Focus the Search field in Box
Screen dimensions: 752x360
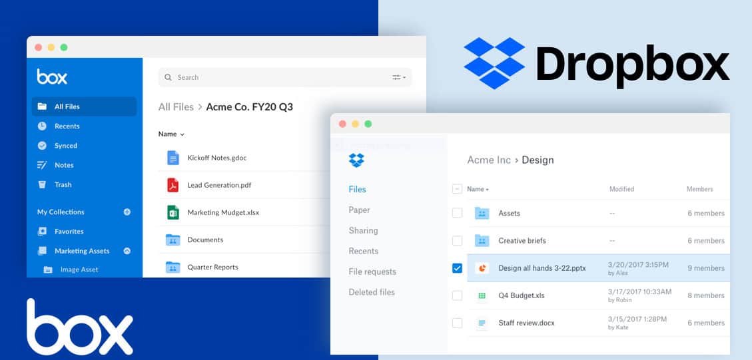click(285, 77)
